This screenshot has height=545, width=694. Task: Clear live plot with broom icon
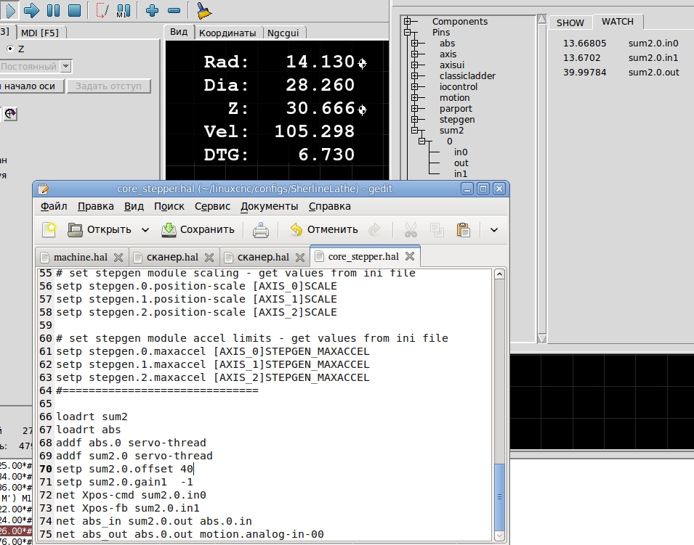point(204,10)
